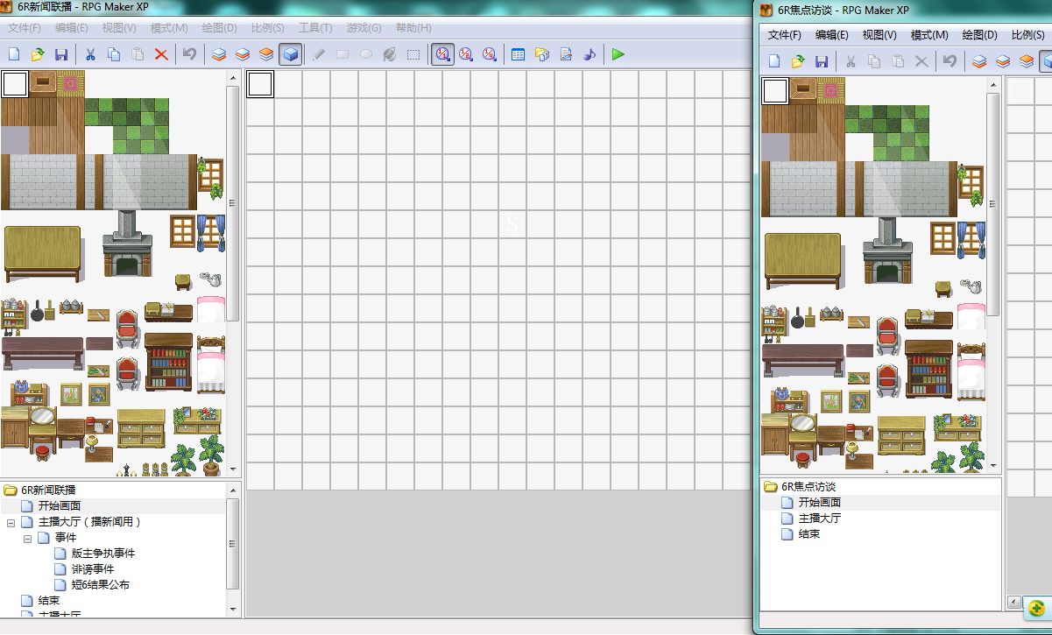Click the 6R新闻联播 map tree scrollbar down arrow
Viewport: 1052px width, 635px height.
233,609
